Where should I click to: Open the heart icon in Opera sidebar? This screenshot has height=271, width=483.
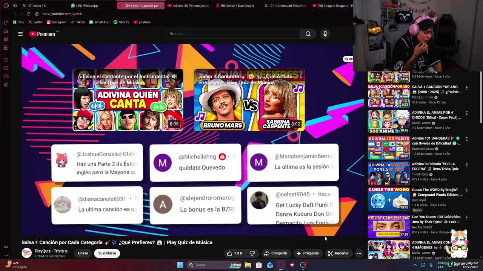pyautogui.click(x=6, y=60)
